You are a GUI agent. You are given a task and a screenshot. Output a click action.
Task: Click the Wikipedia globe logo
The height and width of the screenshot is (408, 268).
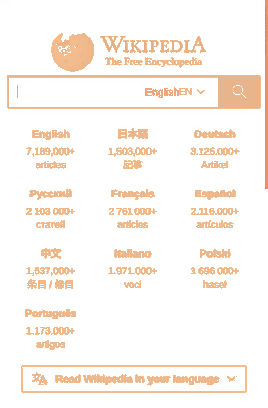click(x=73, y=52)
